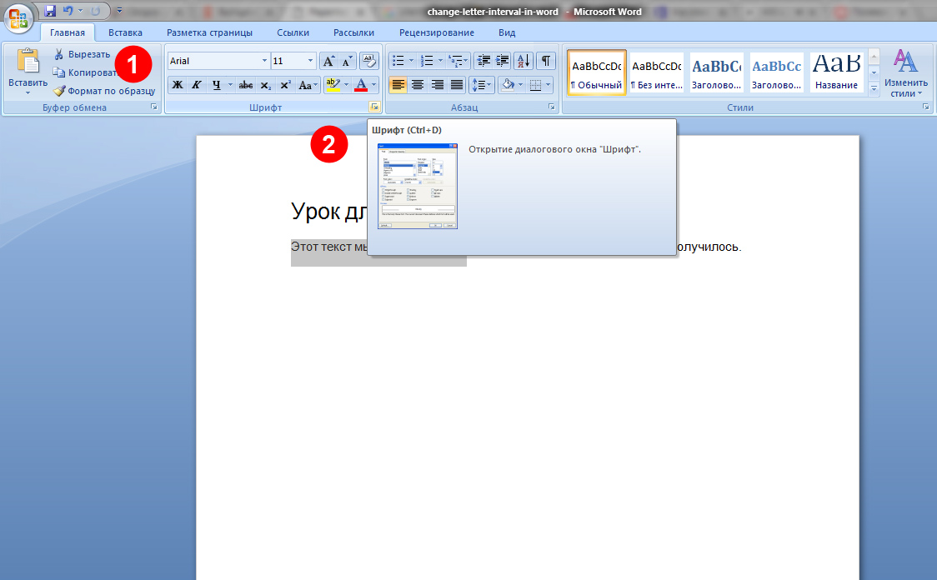Apply bulleted list
The height and width of the screenshot is (580, 937).
pyautogui.click(x=398, y=61)
